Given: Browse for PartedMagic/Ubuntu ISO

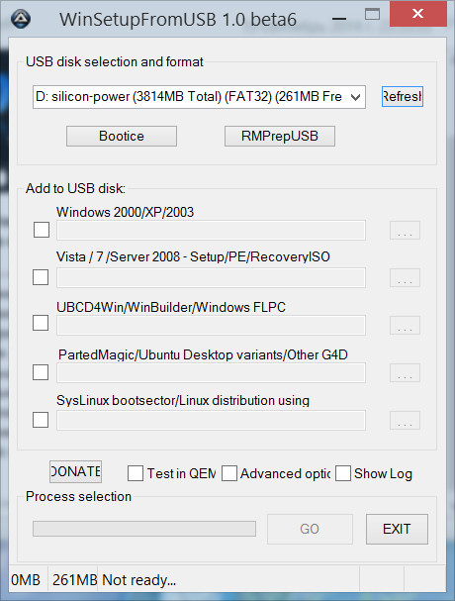Looking at the screenshot, I should click(x=405, y=373).
